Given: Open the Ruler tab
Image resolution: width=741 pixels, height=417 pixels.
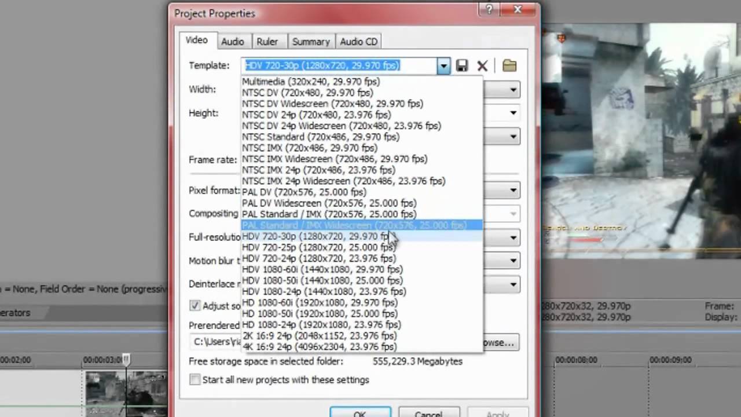Looking at the screenshot, I should pos(267,42).
